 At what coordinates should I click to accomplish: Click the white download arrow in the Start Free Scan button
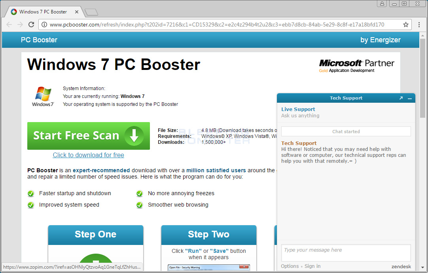(134, 136)
